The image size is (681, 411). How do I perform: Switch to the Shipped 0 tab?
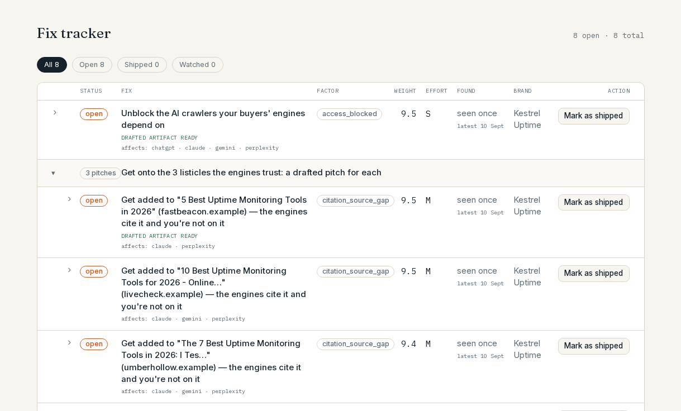coord(142,65)
